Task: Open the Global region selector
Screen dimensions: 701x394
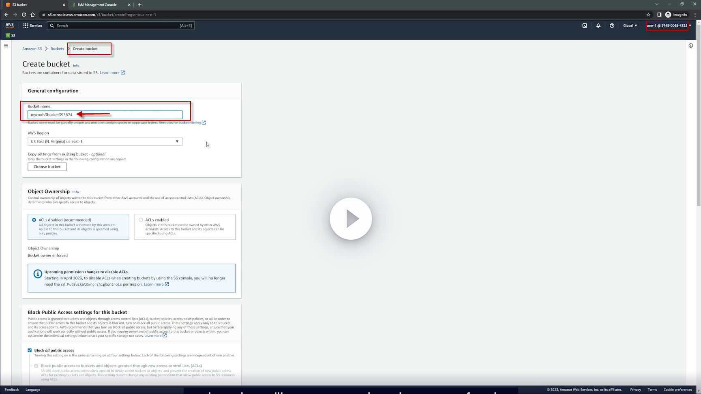Action: tap(630, 26)
